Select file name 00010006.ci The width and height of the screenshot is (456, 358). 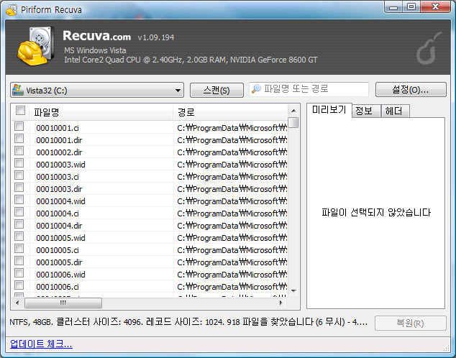click(58, 287)
